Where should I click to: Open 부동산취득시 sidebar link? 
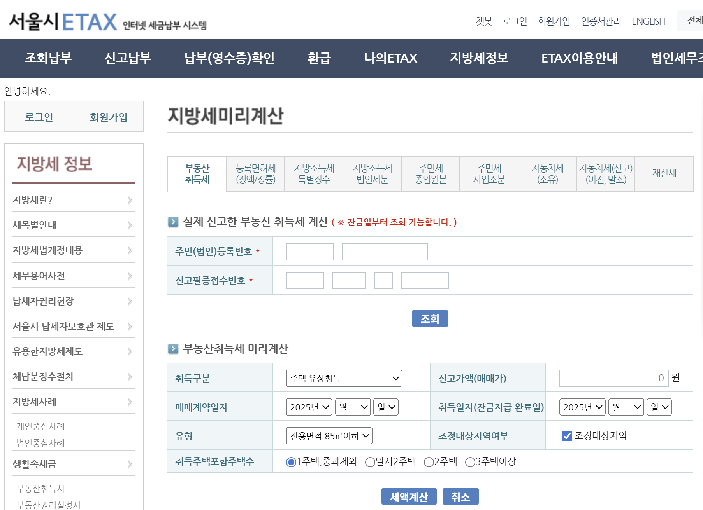[40, 488]
